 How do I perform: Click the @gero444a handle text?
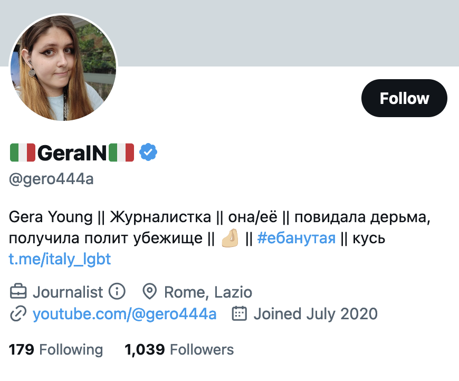(52, 179)
